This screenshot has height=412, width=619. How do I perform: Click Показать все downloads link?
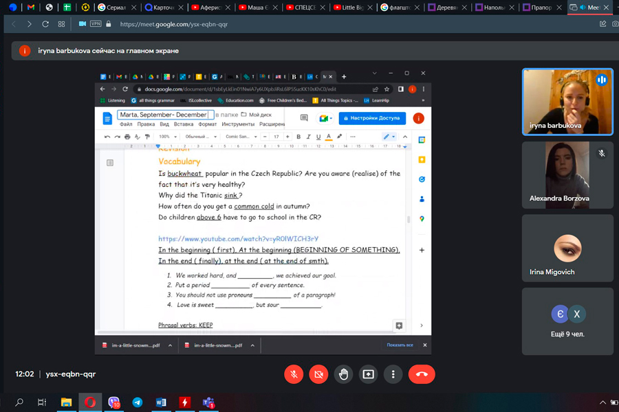tap(400, 345)
